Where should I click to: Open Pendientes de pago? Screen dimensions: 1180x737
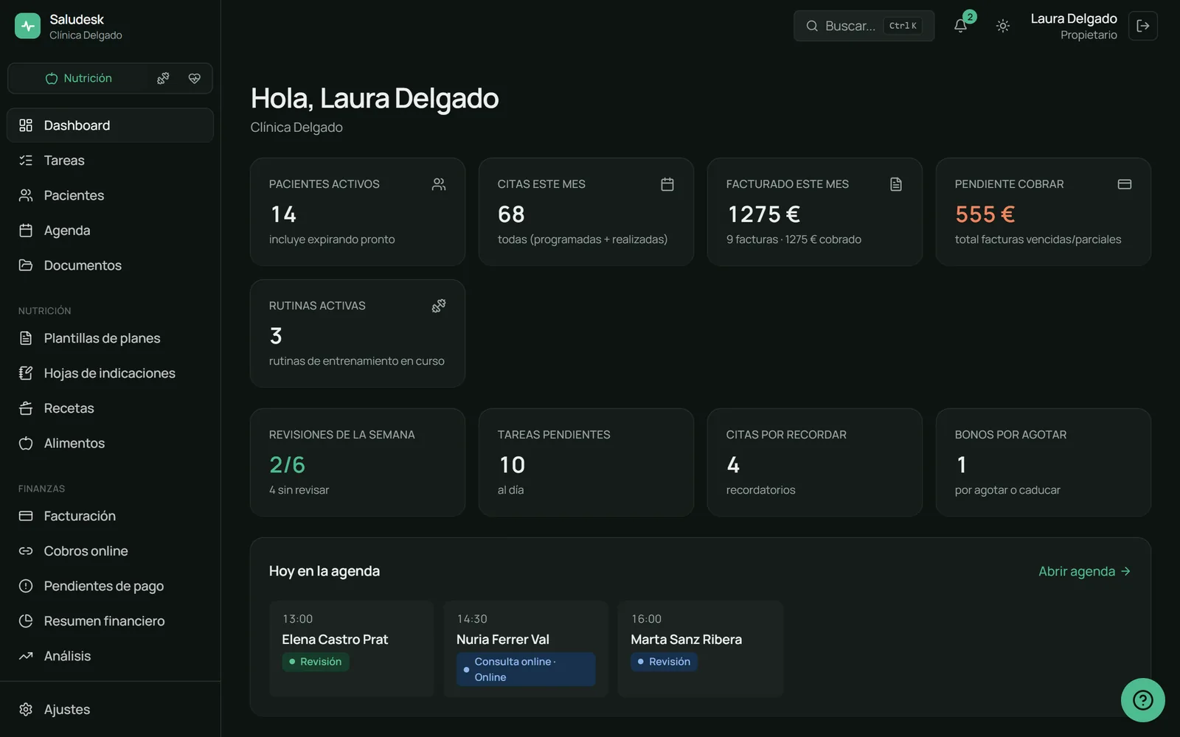[110, 586]
